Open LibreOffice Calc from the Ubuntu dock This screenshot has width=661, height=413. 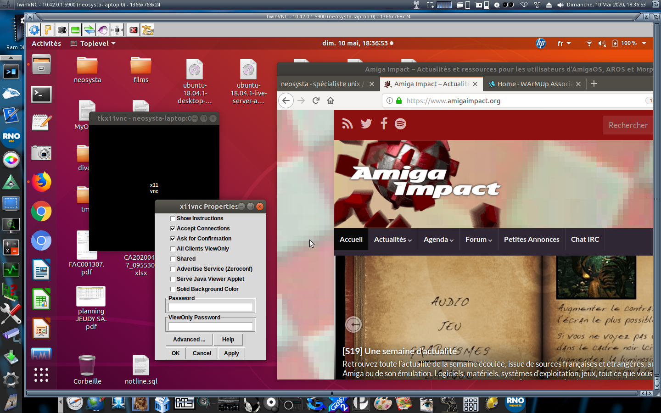click(41, 299)
